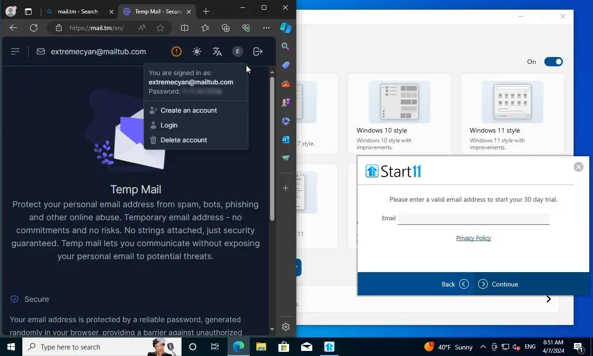Open sidebar Search icon
Image resolution: width=593 pixels, height=356 pixels.
click(x=286, y=46)
